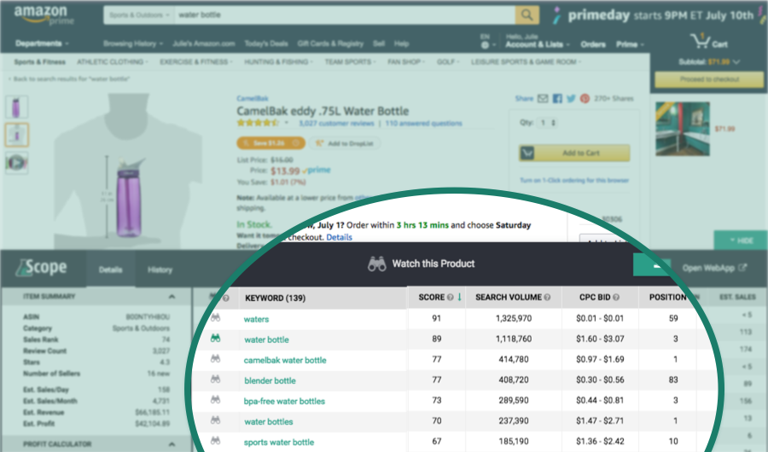Toggle watch binoculars for 'water bottles' keyword
The width and height of the screenshot is (768, 452).
pos(216,420)
